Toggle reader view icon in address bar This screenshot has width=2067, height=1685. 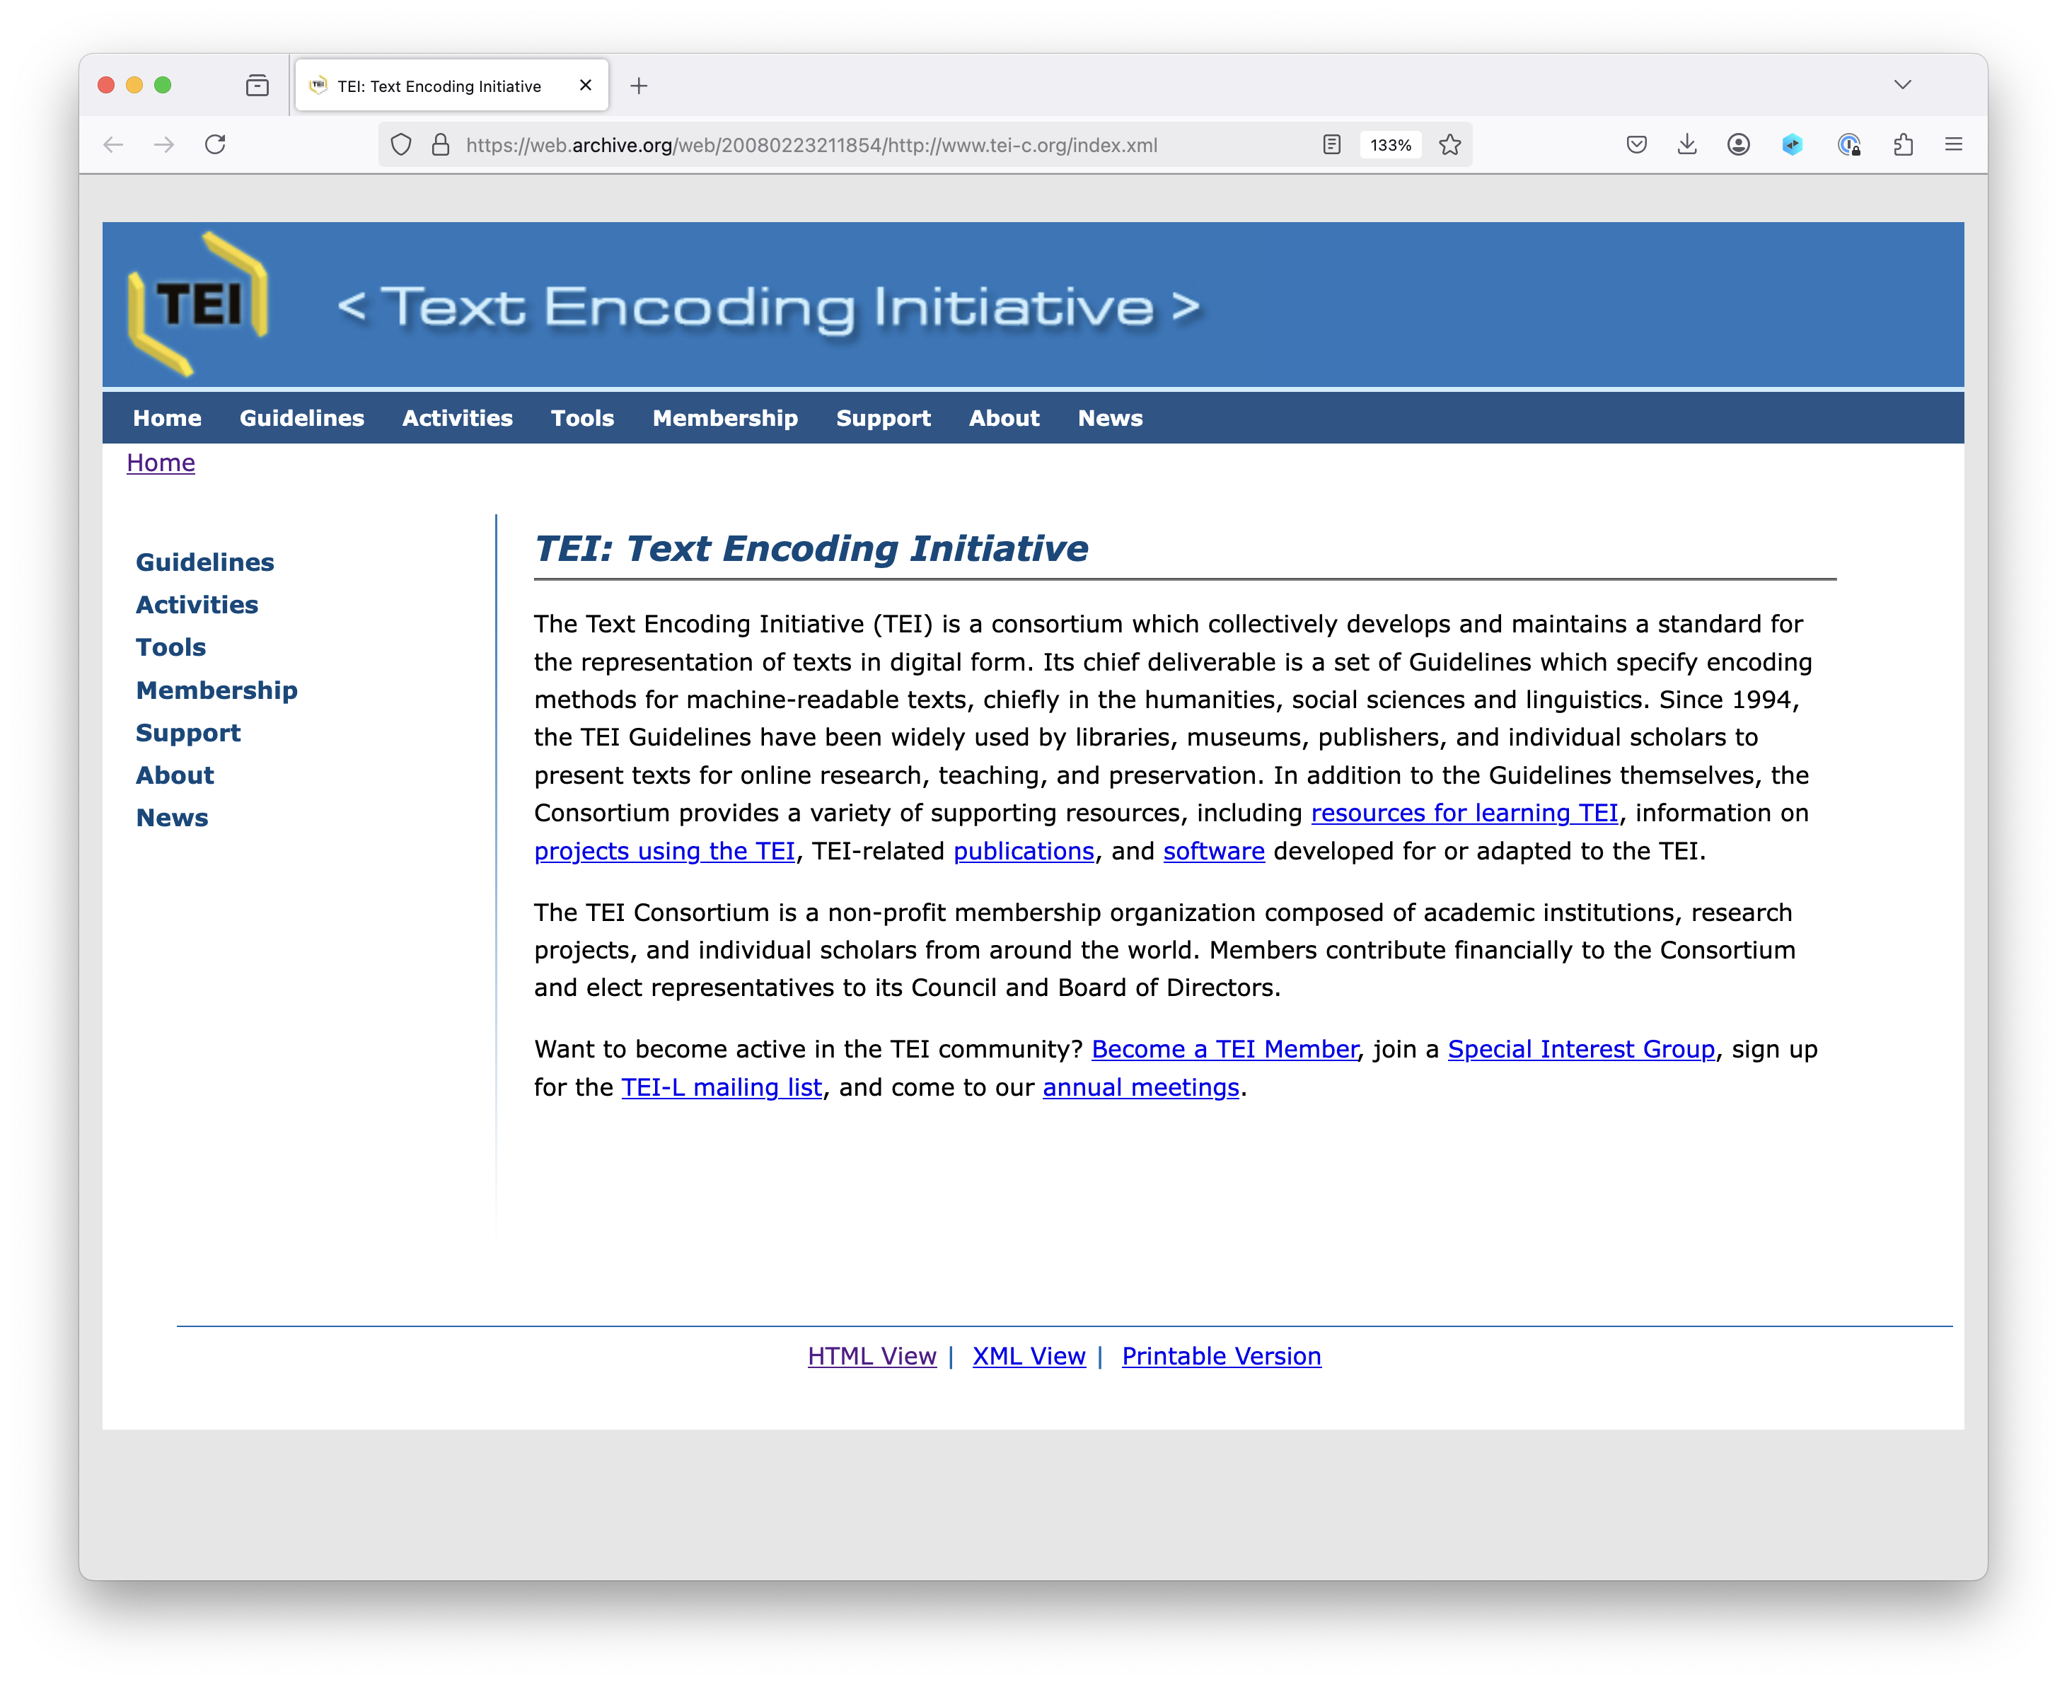1331,144
